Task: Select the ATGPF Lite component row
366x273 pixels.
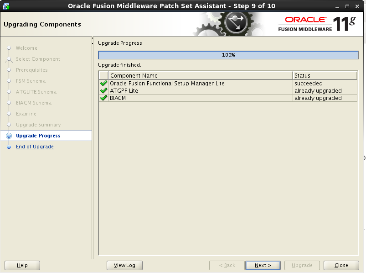Action: click(x=228, y=90)
